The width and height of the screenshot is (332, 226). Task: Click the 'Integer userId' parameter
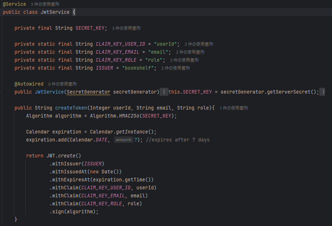click(110, 108)
